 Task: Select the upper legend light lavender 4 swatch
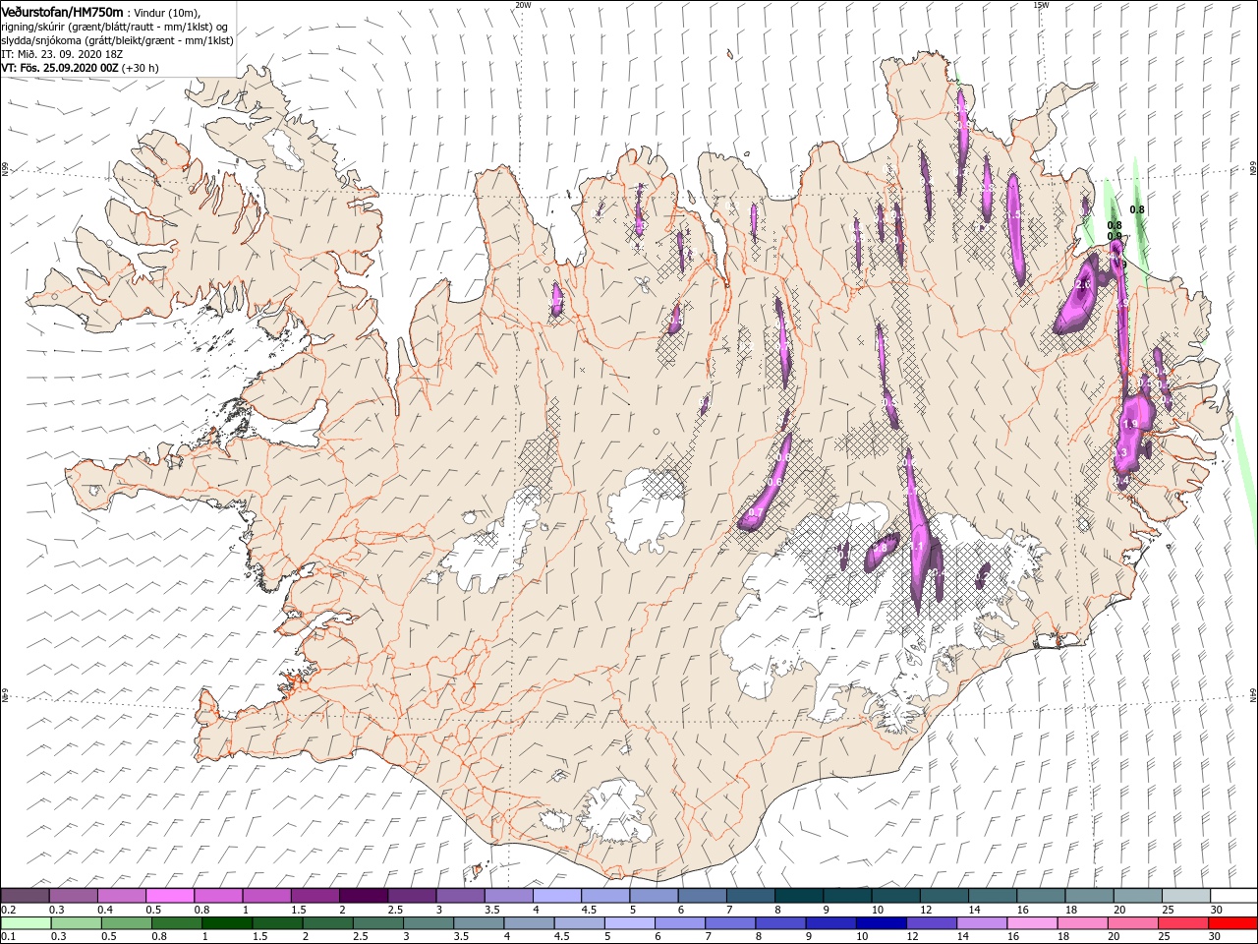[x=556, y=896]
